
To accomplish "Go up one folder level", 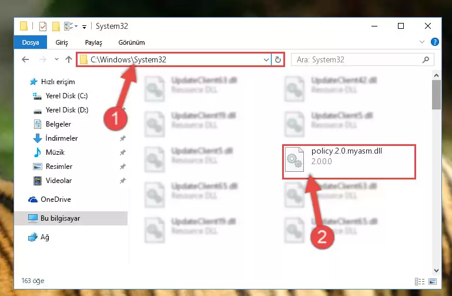I will (x=69, y=59).
